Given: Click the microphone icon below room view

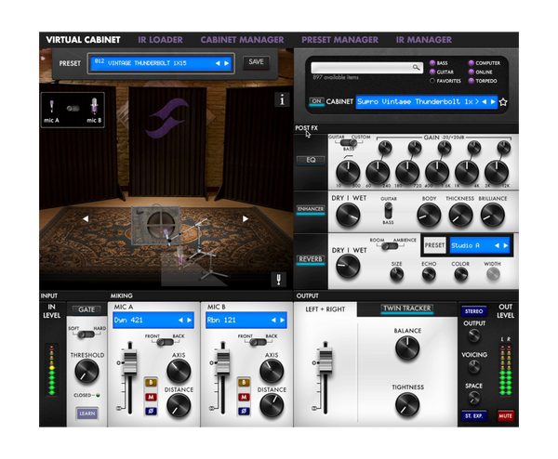Looking at the screenshot, I should pos(277,280).
